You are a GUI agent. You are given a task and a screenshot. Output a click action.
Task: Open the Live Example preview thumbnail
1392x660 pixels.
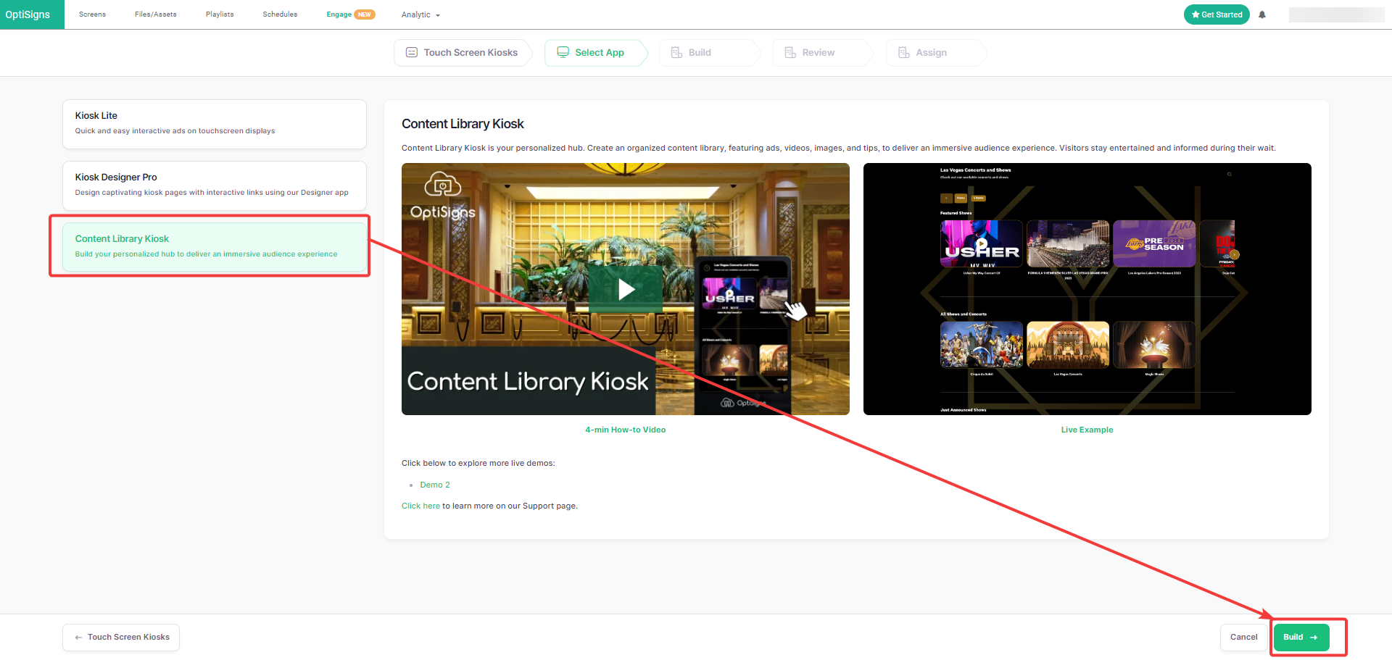(x=1087, y=289)
